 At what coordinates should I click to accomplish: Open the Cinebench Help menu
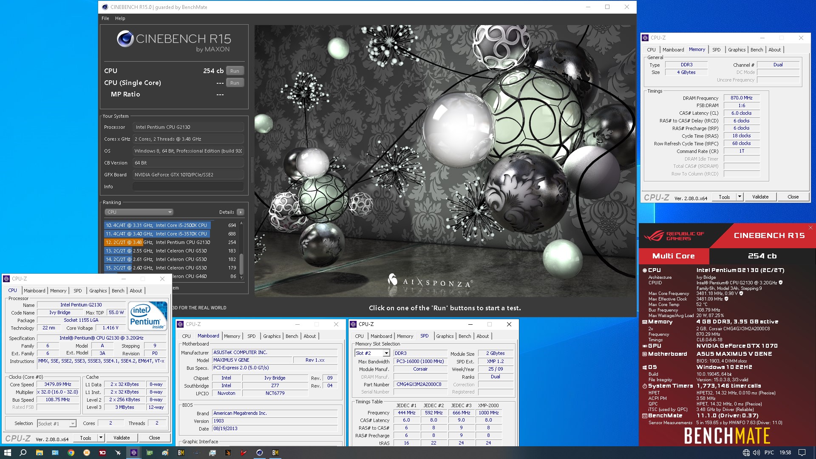click(x=120, y=18)
